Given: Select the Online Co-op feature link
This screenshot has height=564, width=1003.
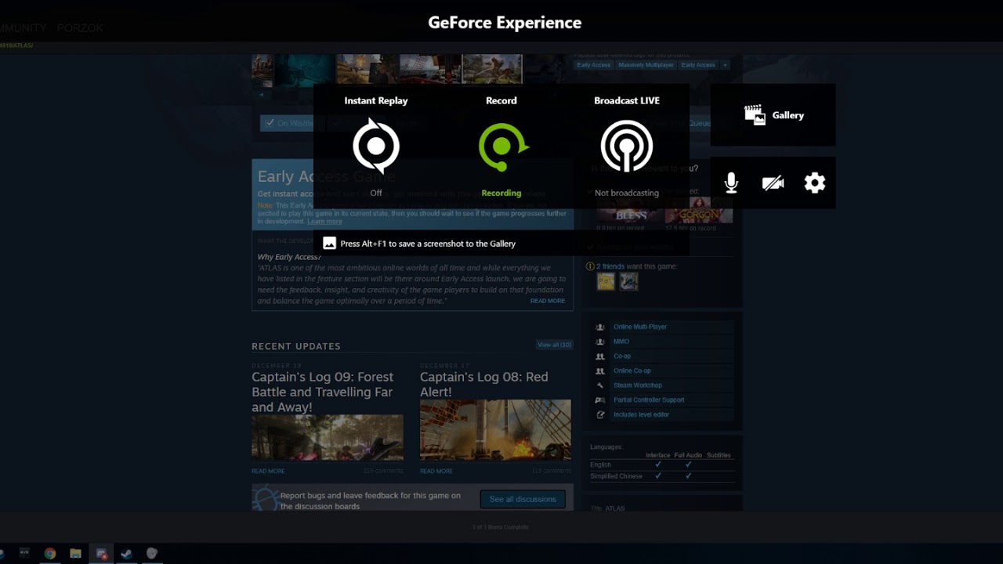Looking at the screenshot, I should click(x=632, y=371).
